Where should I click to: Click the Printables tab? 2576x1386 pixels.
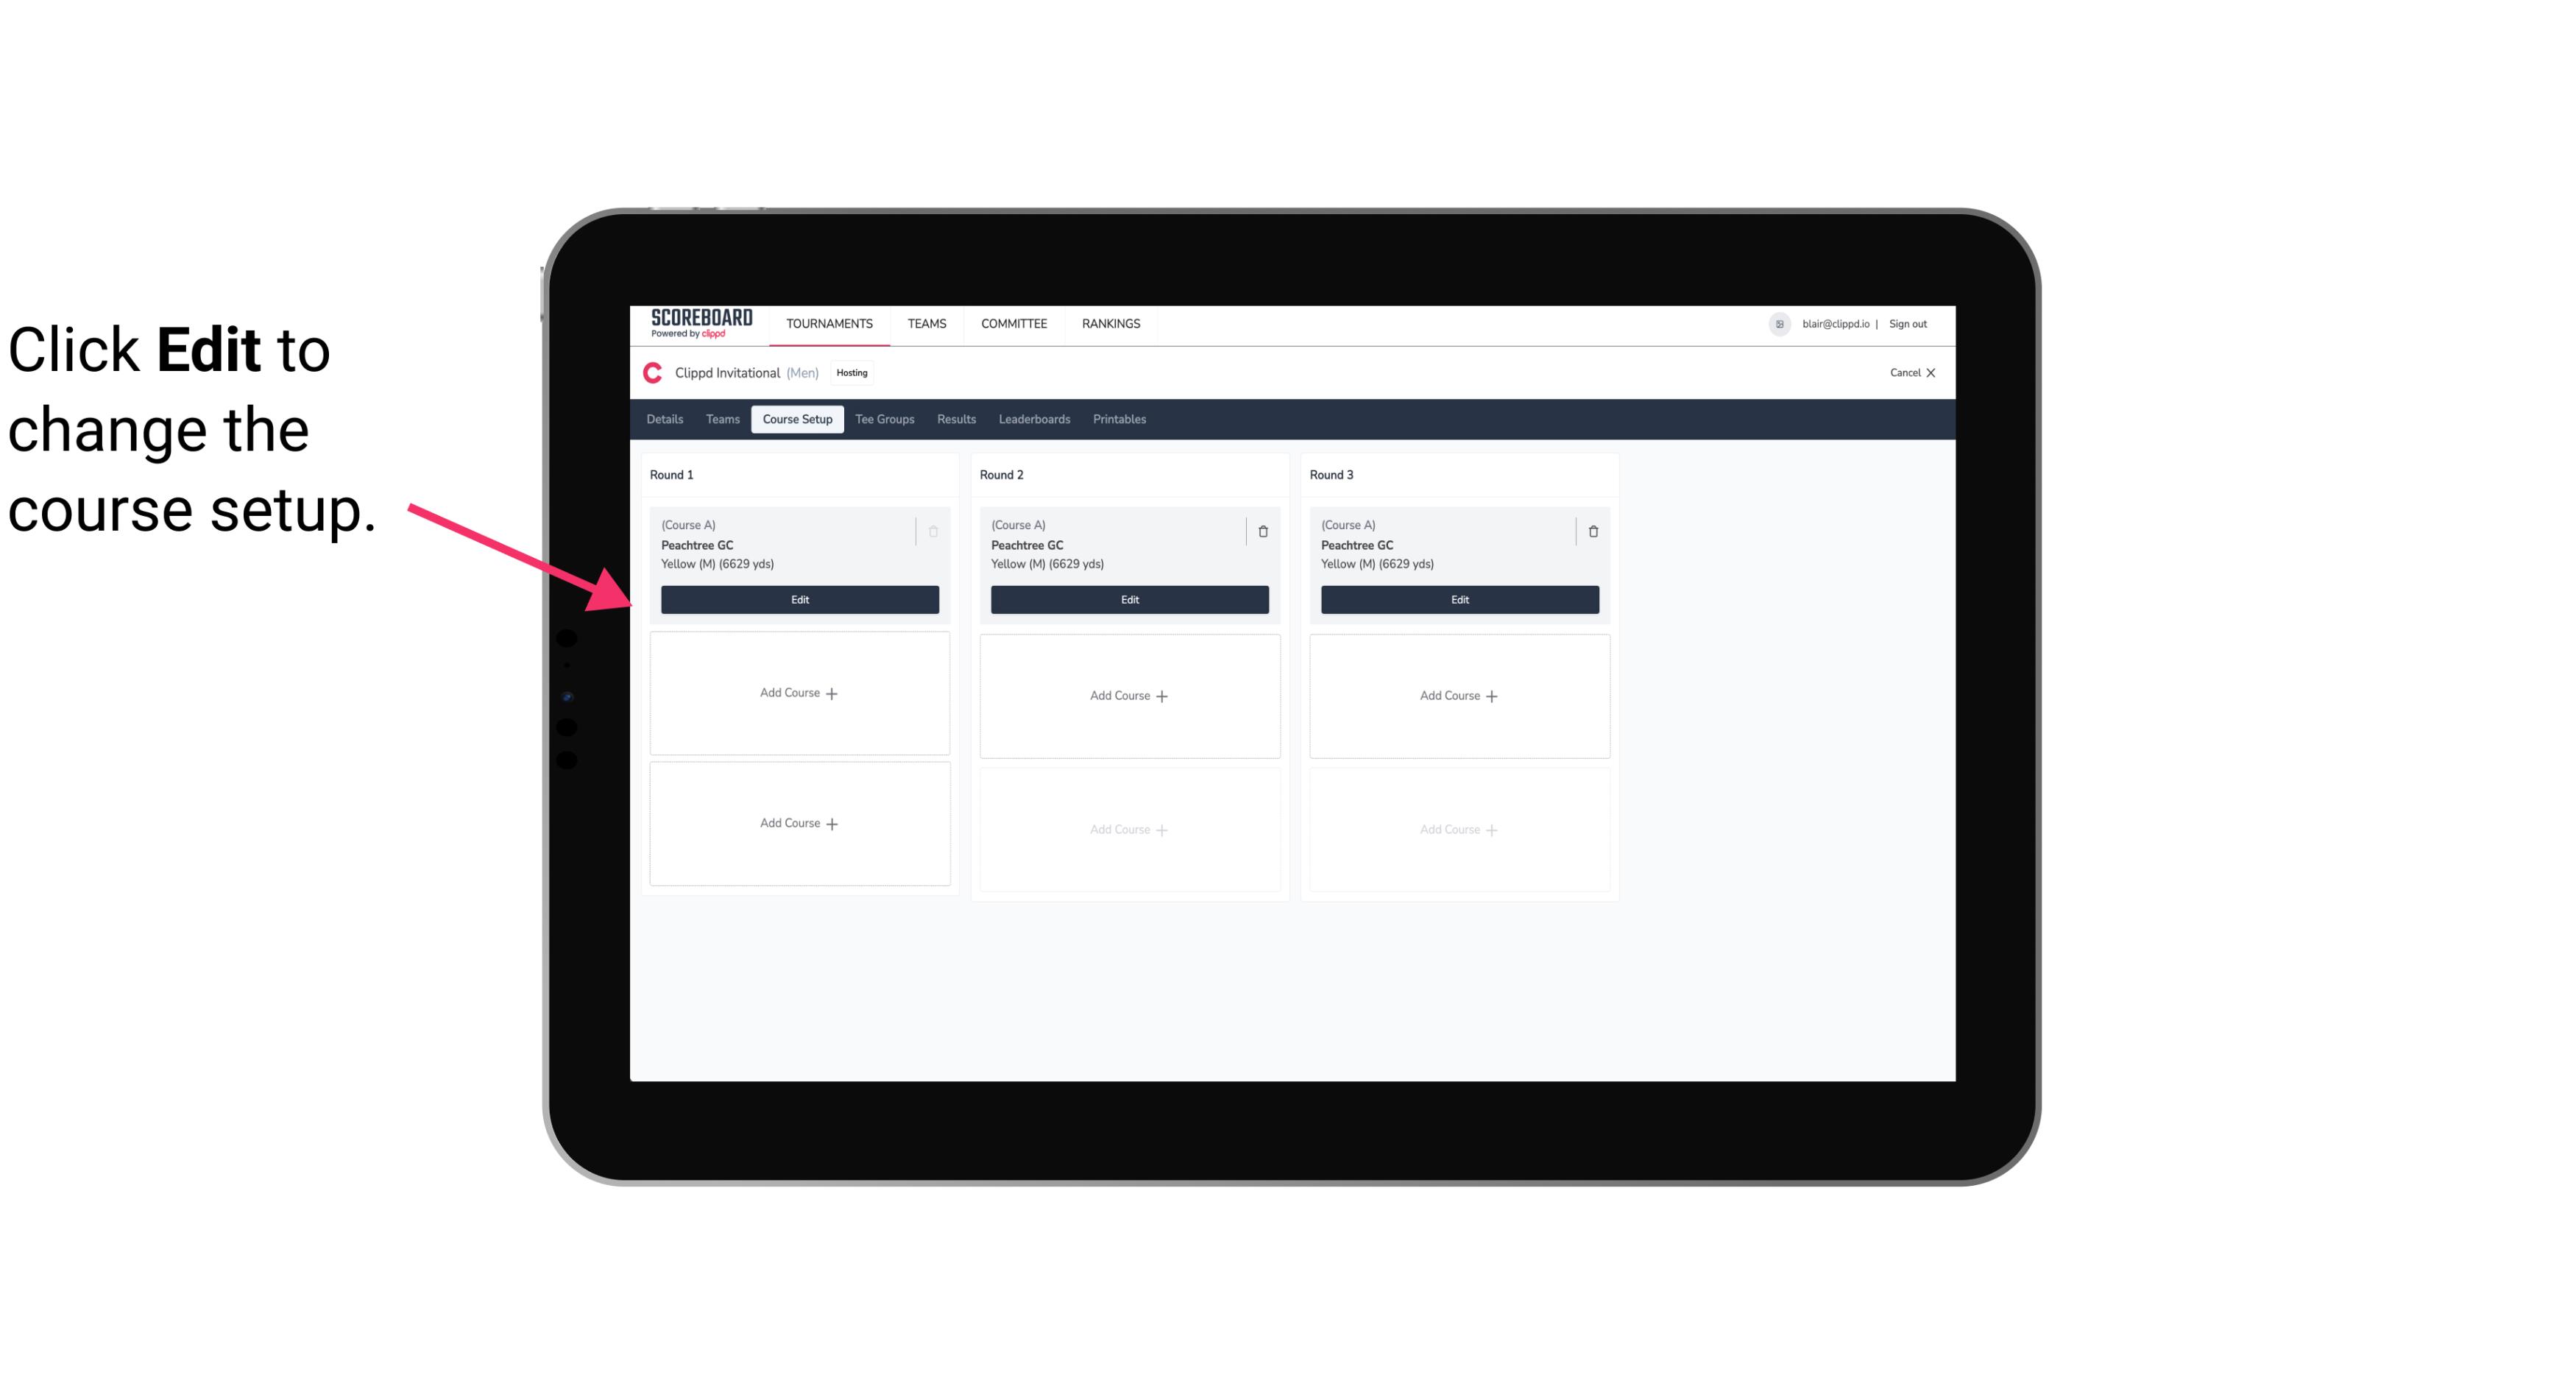[x=1117, y=418]
